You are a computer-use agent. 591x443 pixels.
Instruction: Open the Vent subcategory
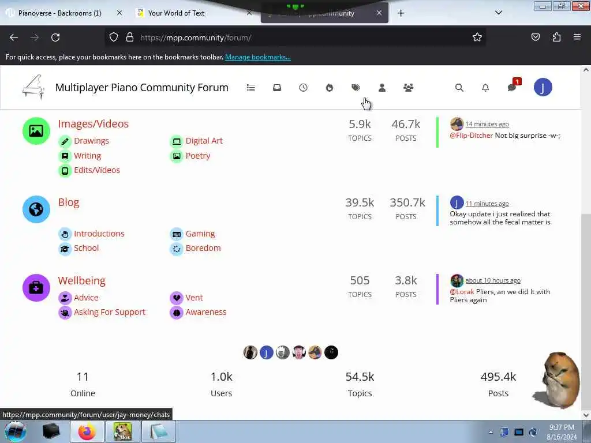(x=194, y=298)
